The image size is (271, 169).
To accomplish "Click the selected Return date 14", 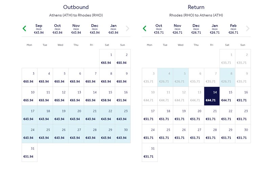I will [212, 96].
